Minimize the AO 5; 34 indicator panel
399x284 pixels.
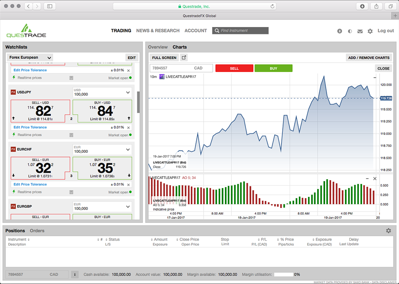tap(367, 179)
